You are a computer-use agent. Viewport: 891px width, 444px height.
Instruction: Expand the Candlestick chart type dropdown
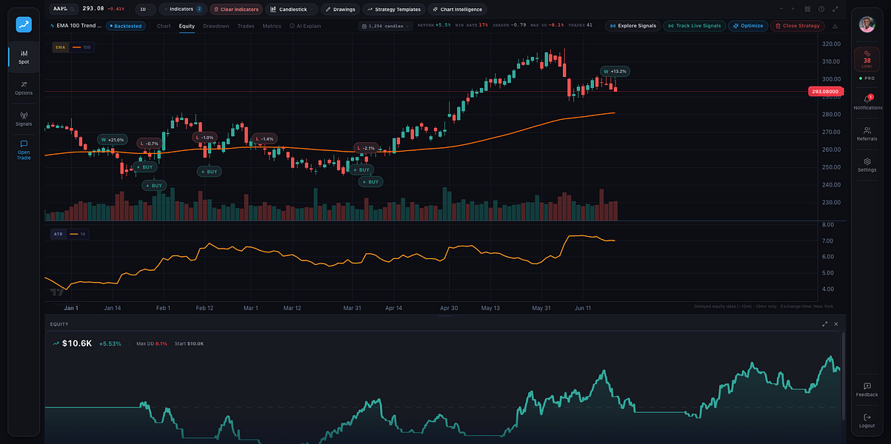click(x=291, y=10)
